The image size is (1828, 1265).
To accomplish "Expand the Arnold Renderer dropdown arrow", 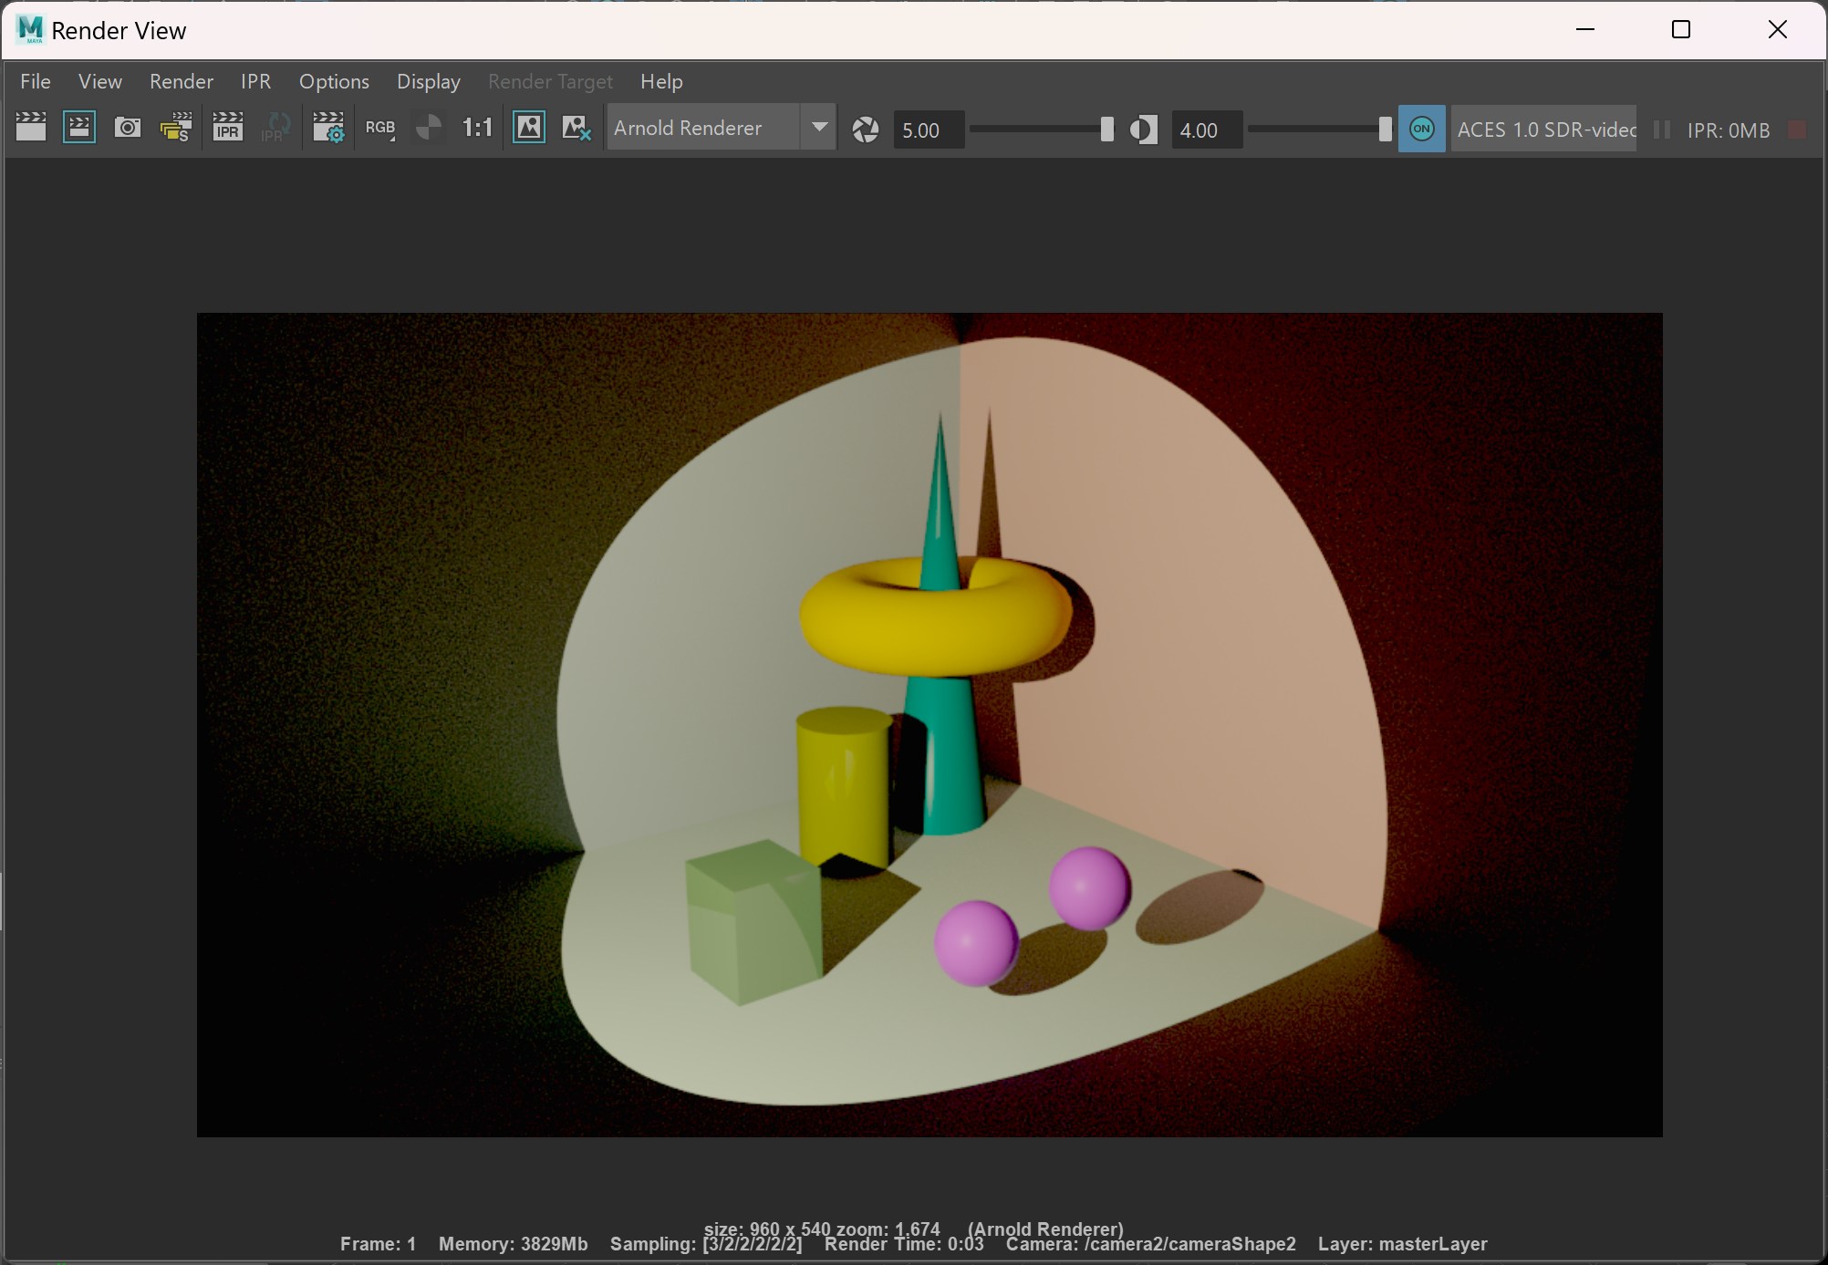I will pyautogui.click(x=819, y=128).
